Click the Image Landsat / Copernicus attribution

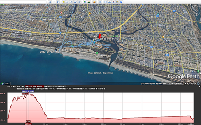[x=100, y=73]
